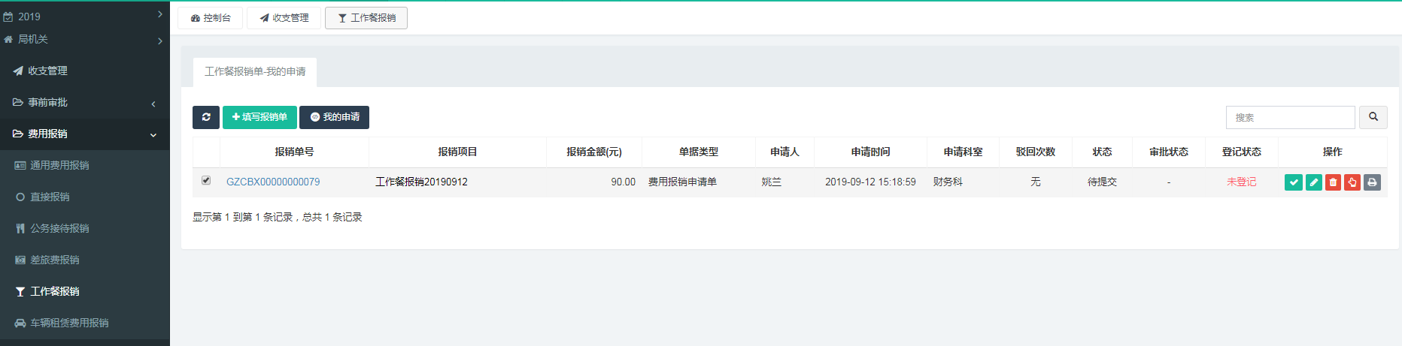This screenshot has width=1402, height=346.
Task: Click the 报销金额(元) column header
Action: click(x=594, y=152)
